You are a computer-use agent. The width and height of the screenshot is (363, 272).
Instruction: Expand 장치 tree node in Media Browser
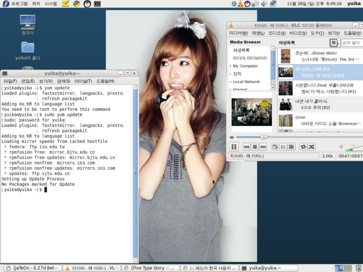pyautogui.click(x=230, y=74)
